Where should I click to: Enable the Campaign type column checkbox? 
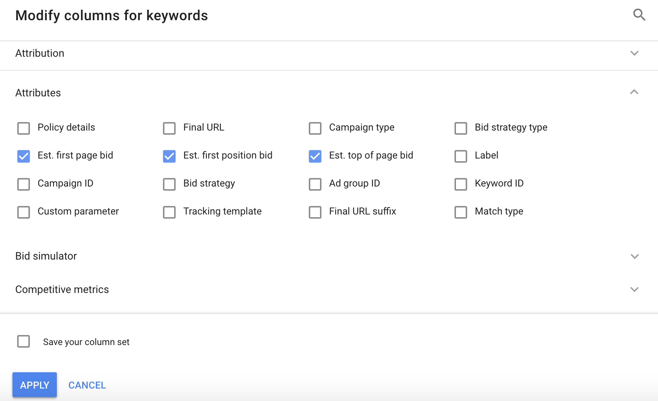[x=315, y=128]
